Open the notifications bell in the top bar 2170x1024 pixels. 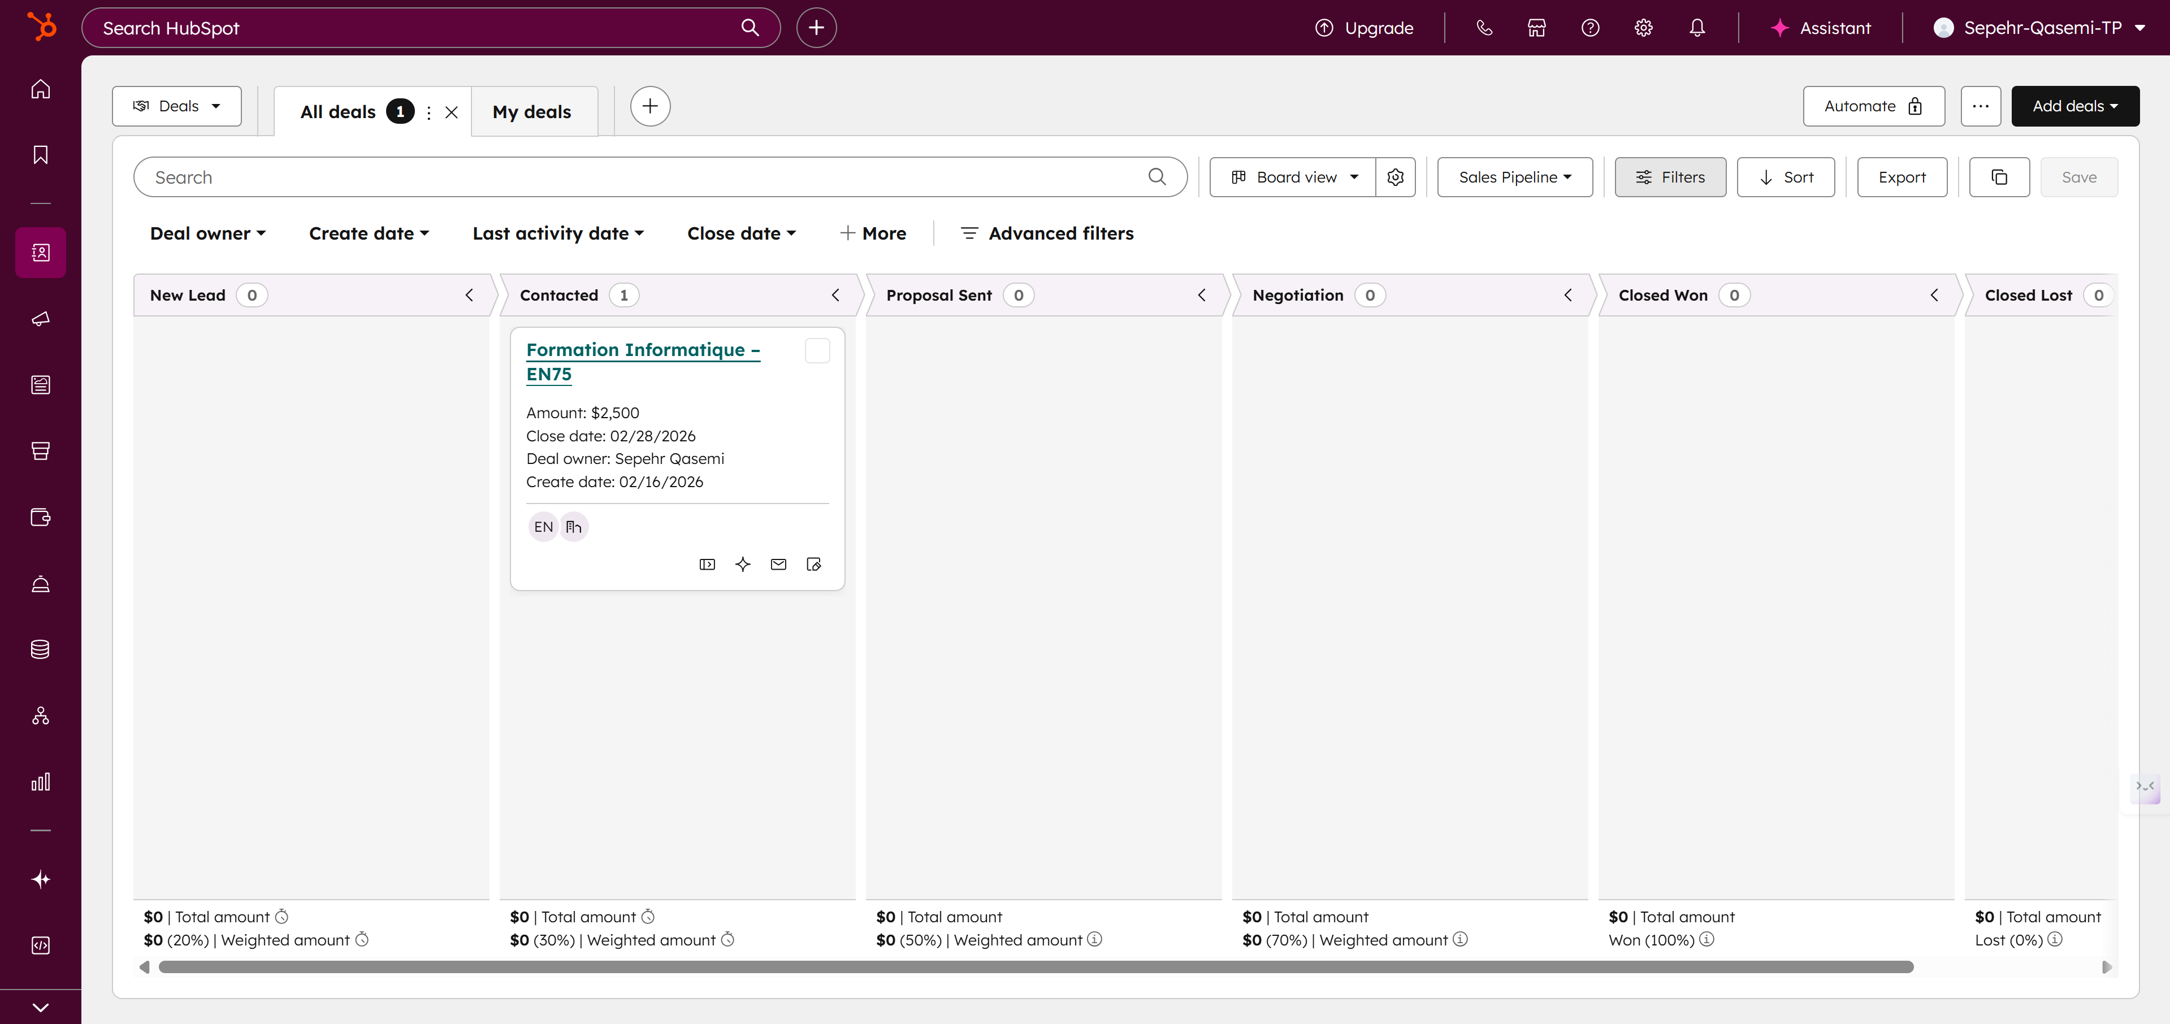click(1696, 27)
